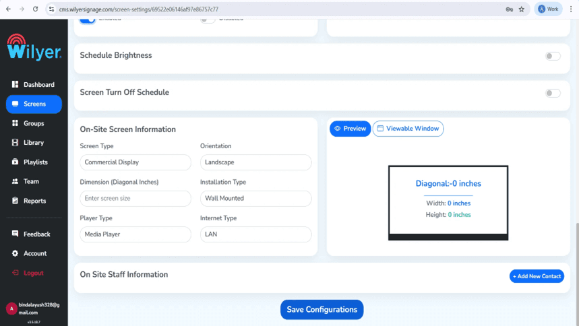Open Installation Type dropdown
Screen dimensions: 579x326
(x=256, y=199)
